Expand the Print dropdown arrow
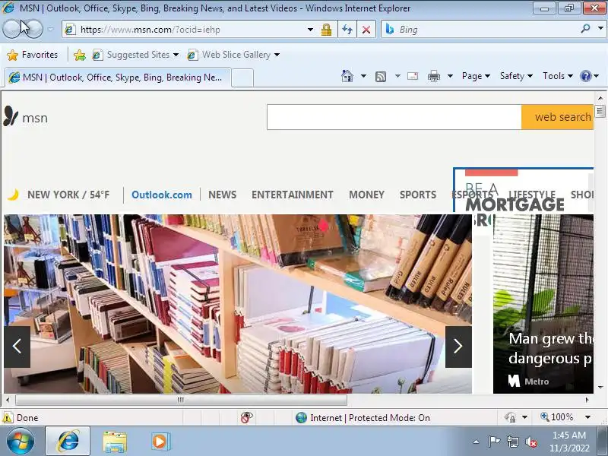 pyautogui.click(x=450, y=76)
